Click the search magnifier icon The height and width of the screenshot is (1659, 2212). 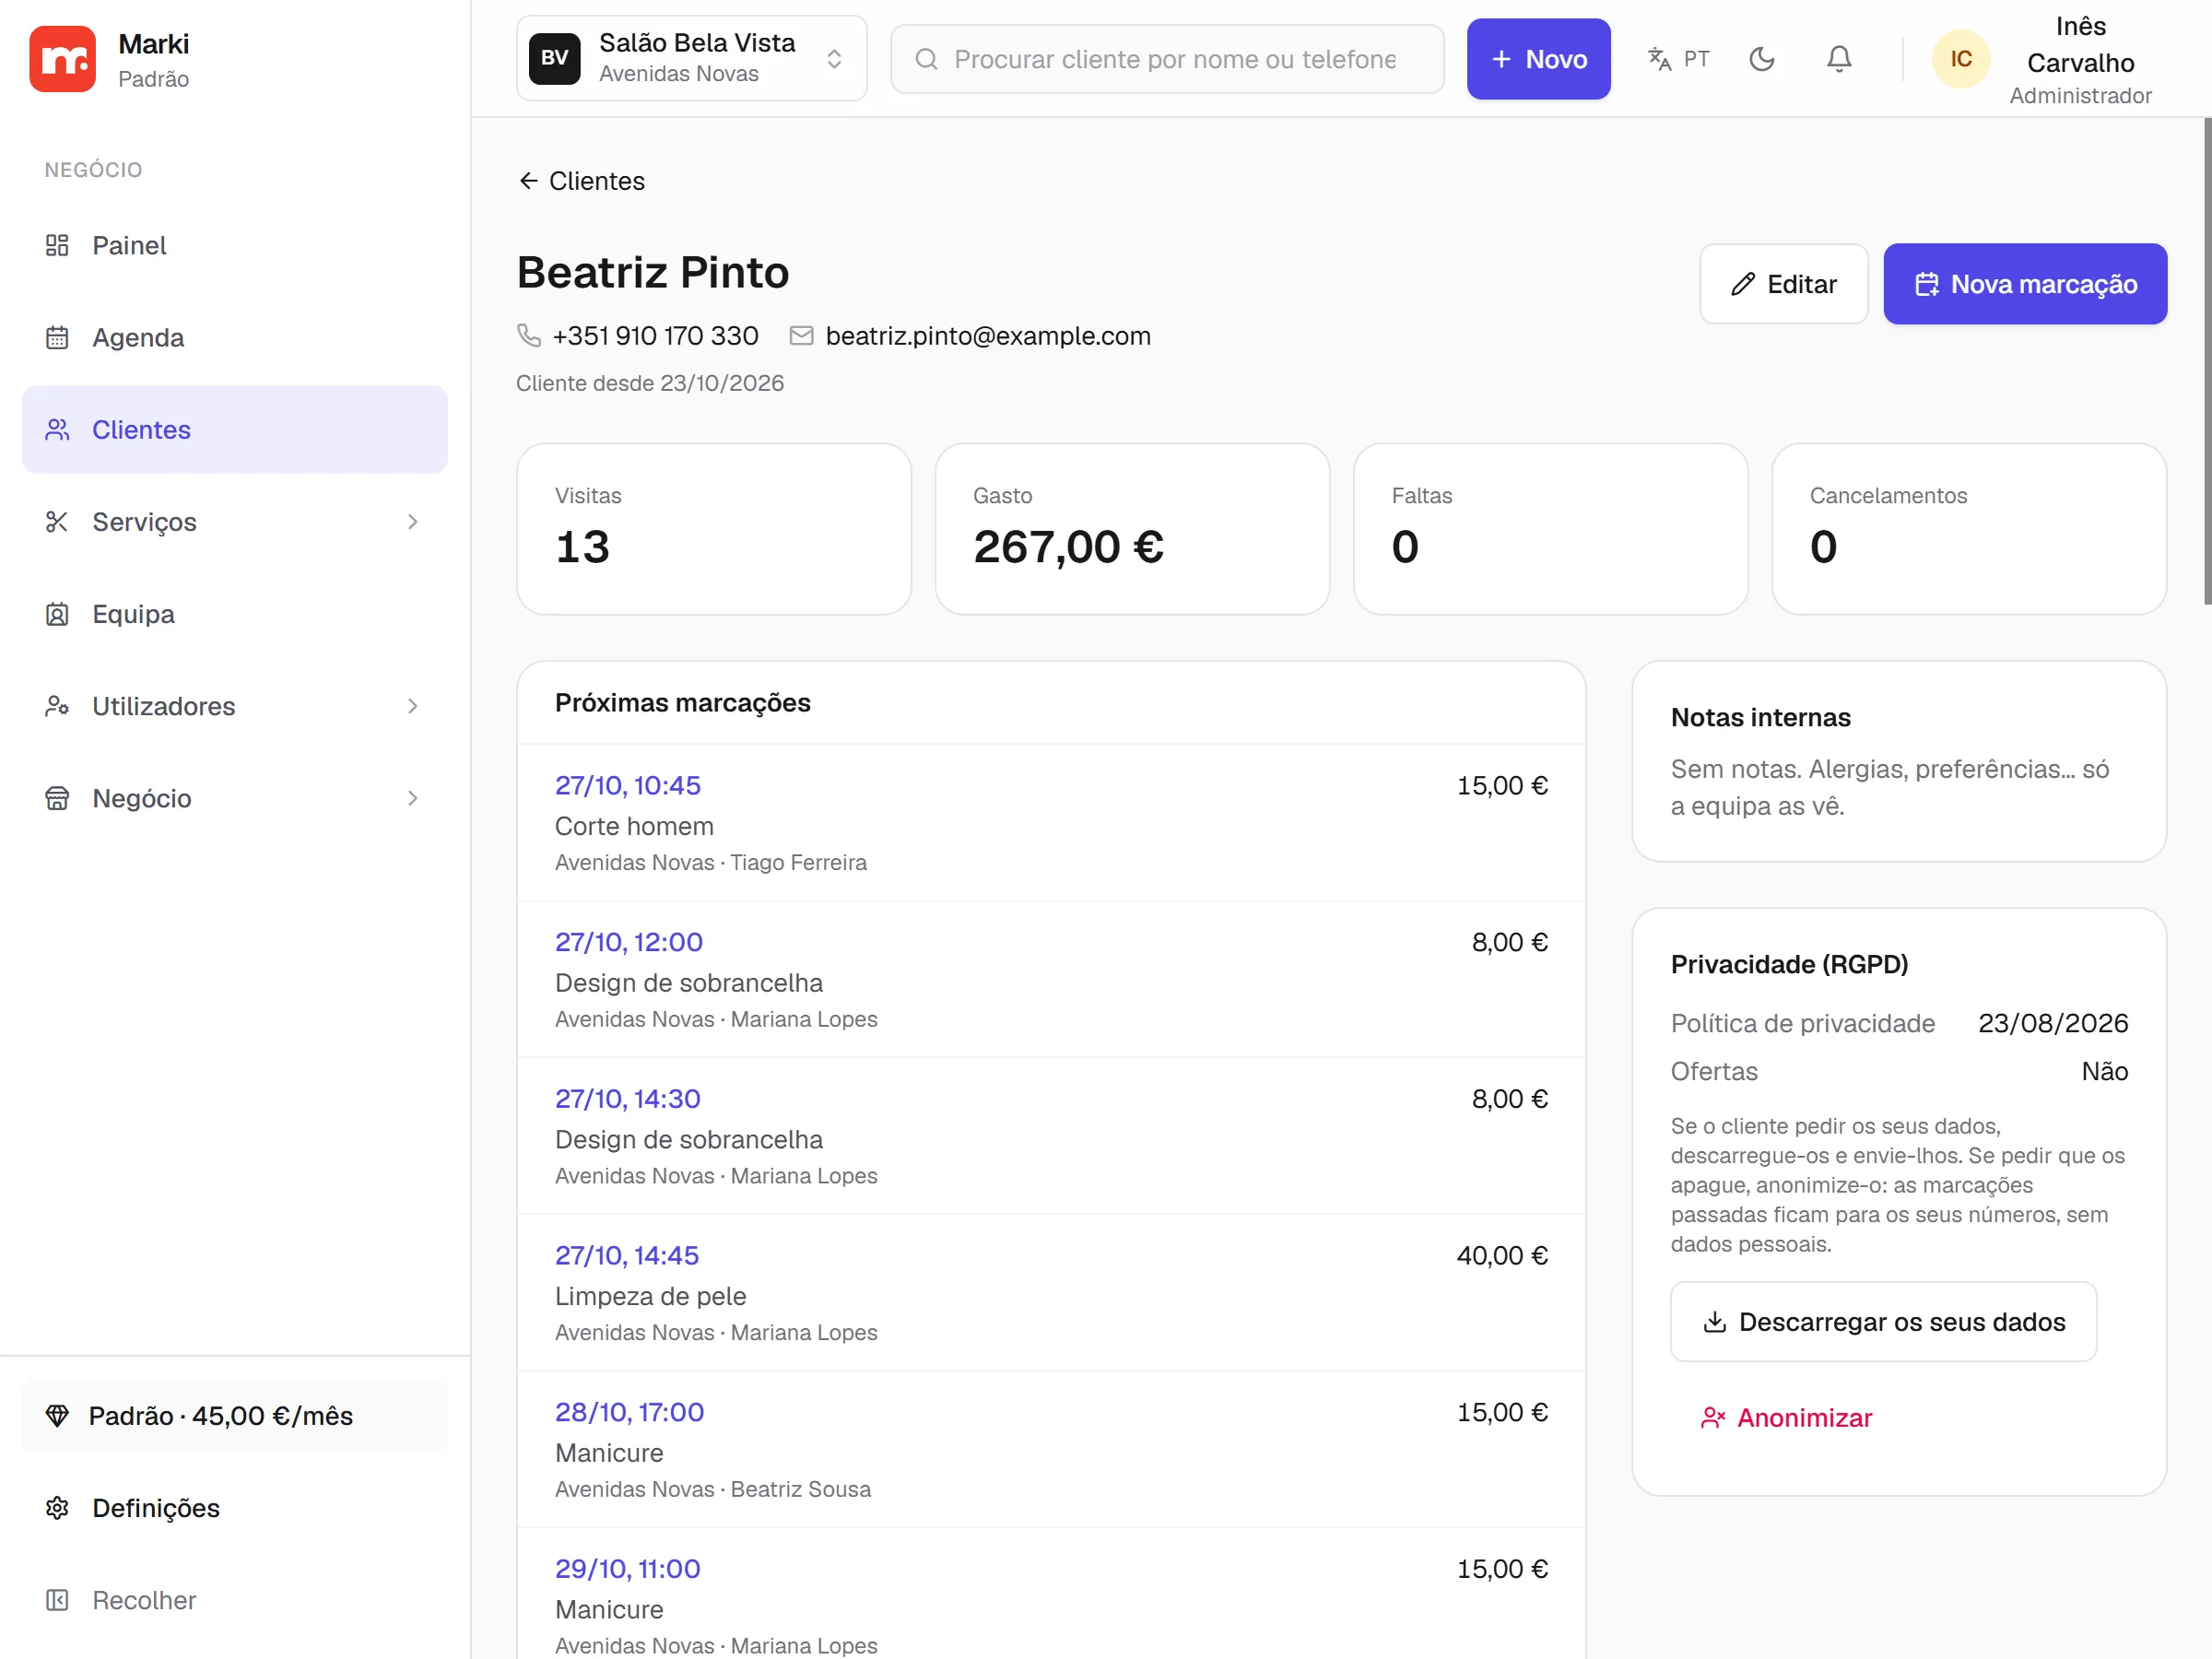click(926, 59)
